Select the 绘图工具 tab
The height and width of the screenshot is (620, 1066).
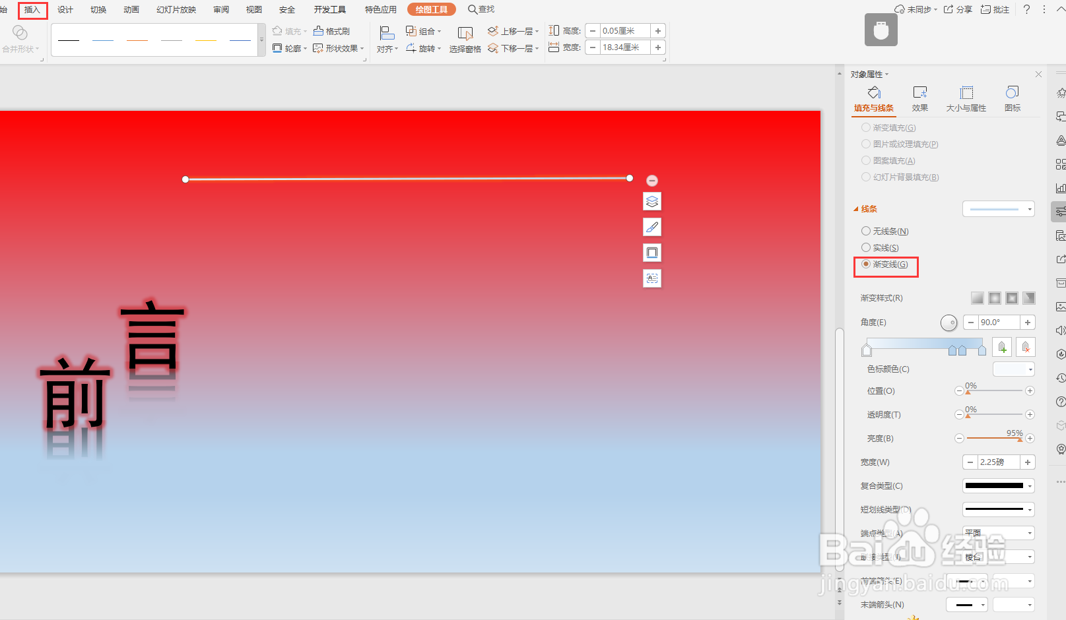click(x=432, y=10)
